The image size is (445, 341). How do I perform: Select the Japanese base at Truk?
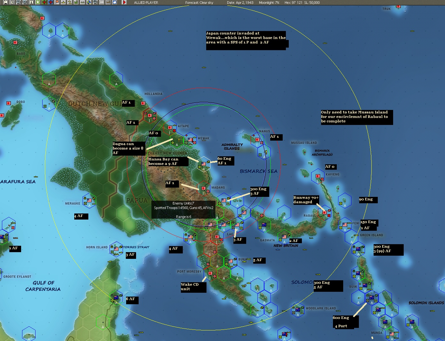coord(399,6)
